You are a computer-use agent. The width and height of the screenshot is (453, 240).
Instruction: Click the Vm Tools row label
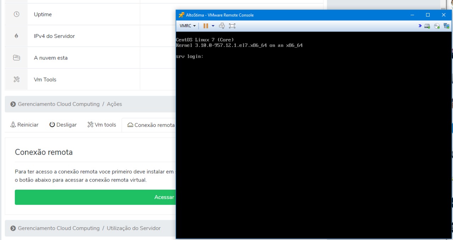45,79
